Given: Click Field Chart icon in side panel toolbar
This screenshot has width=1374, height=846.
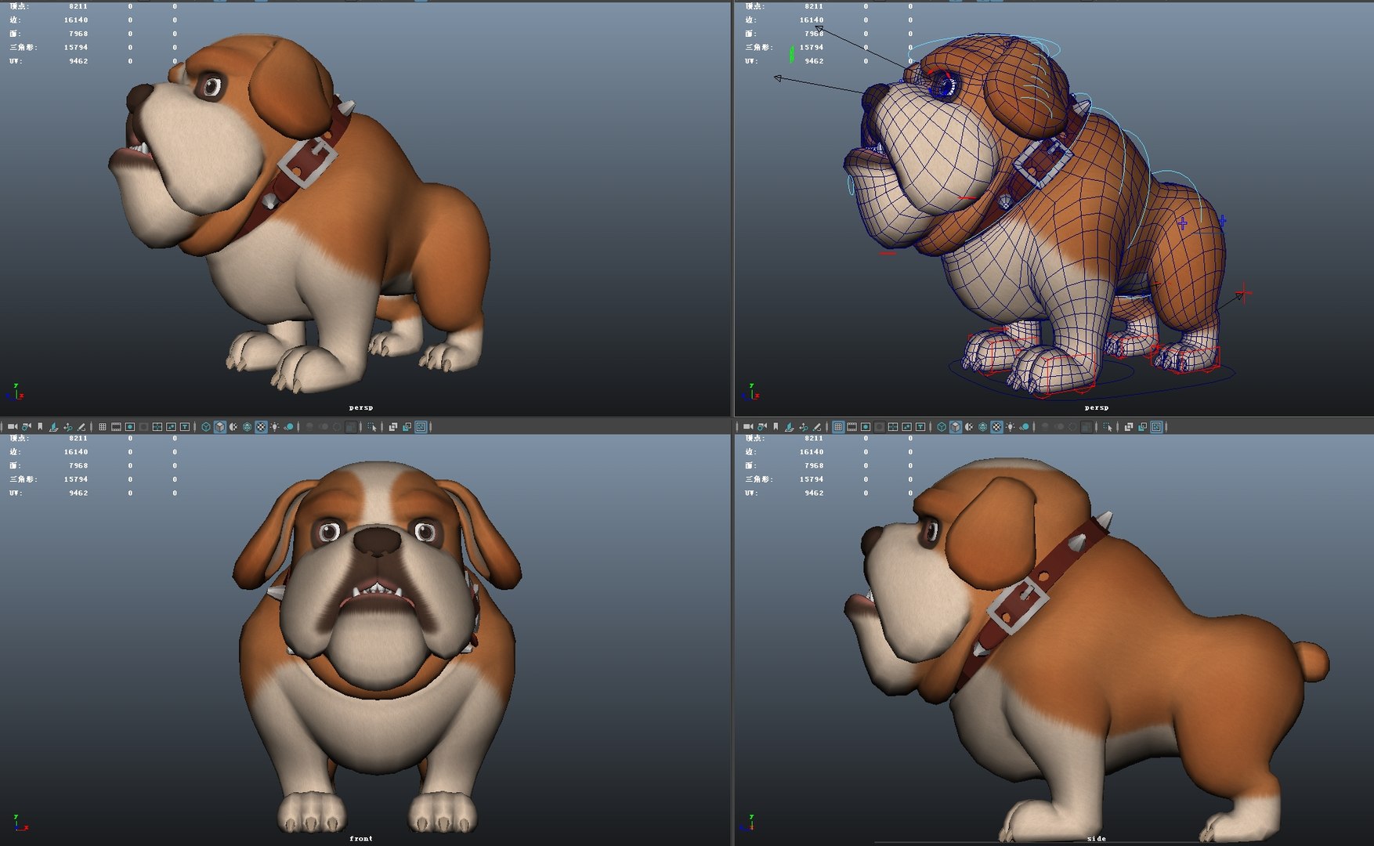Looking at the screenshot, I should [x=893, y=427].
